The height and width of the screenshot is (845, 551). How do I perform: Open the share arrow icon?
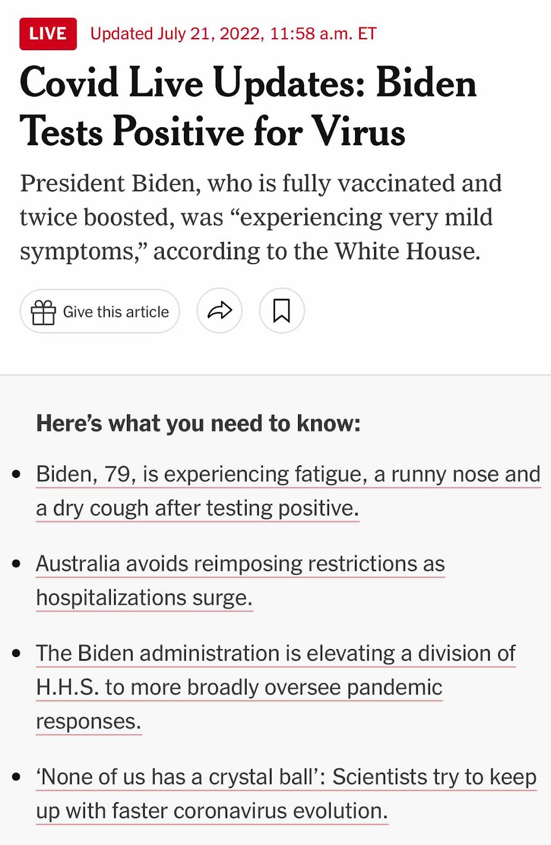tap(220, 311)
